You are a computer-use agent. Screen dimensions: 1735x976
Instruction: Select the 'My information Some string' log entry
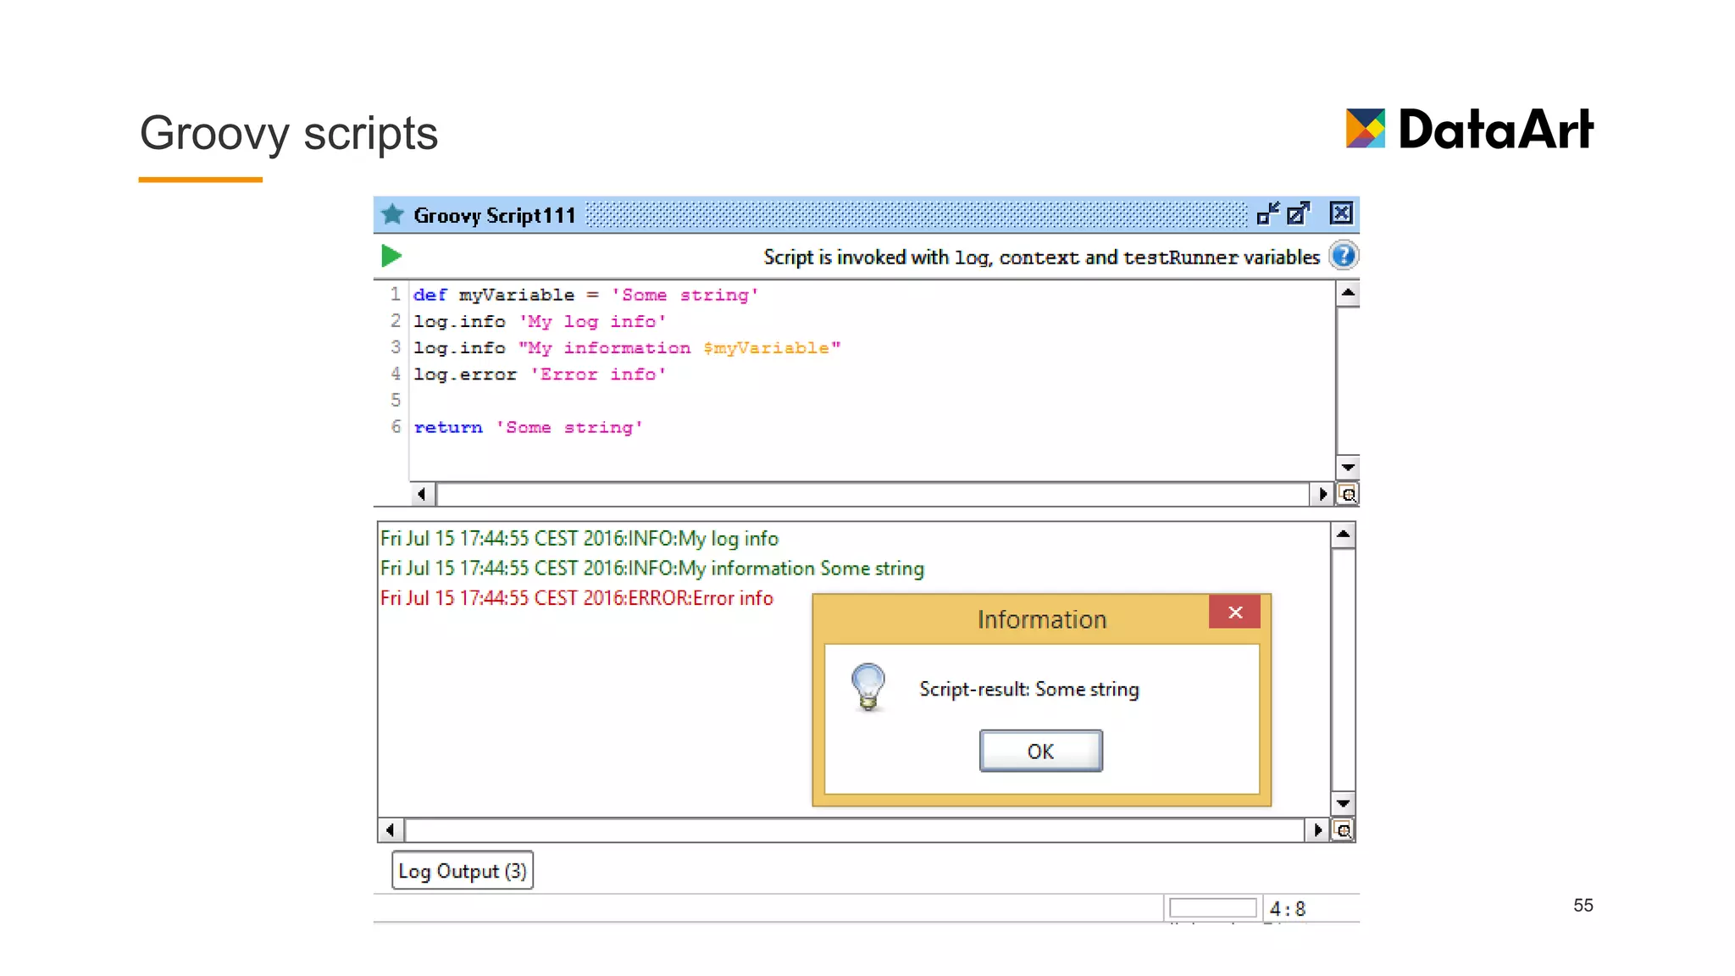pos(652,568)
